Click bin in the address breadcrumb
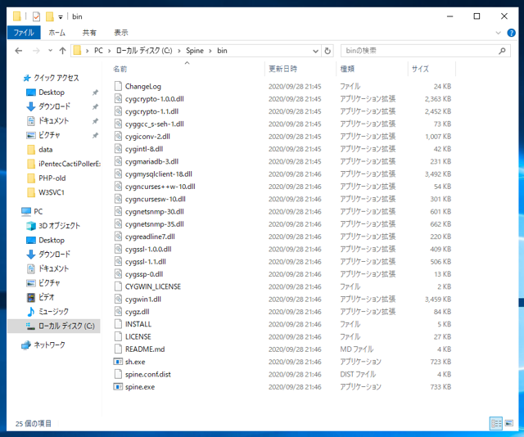 point(222,51)
